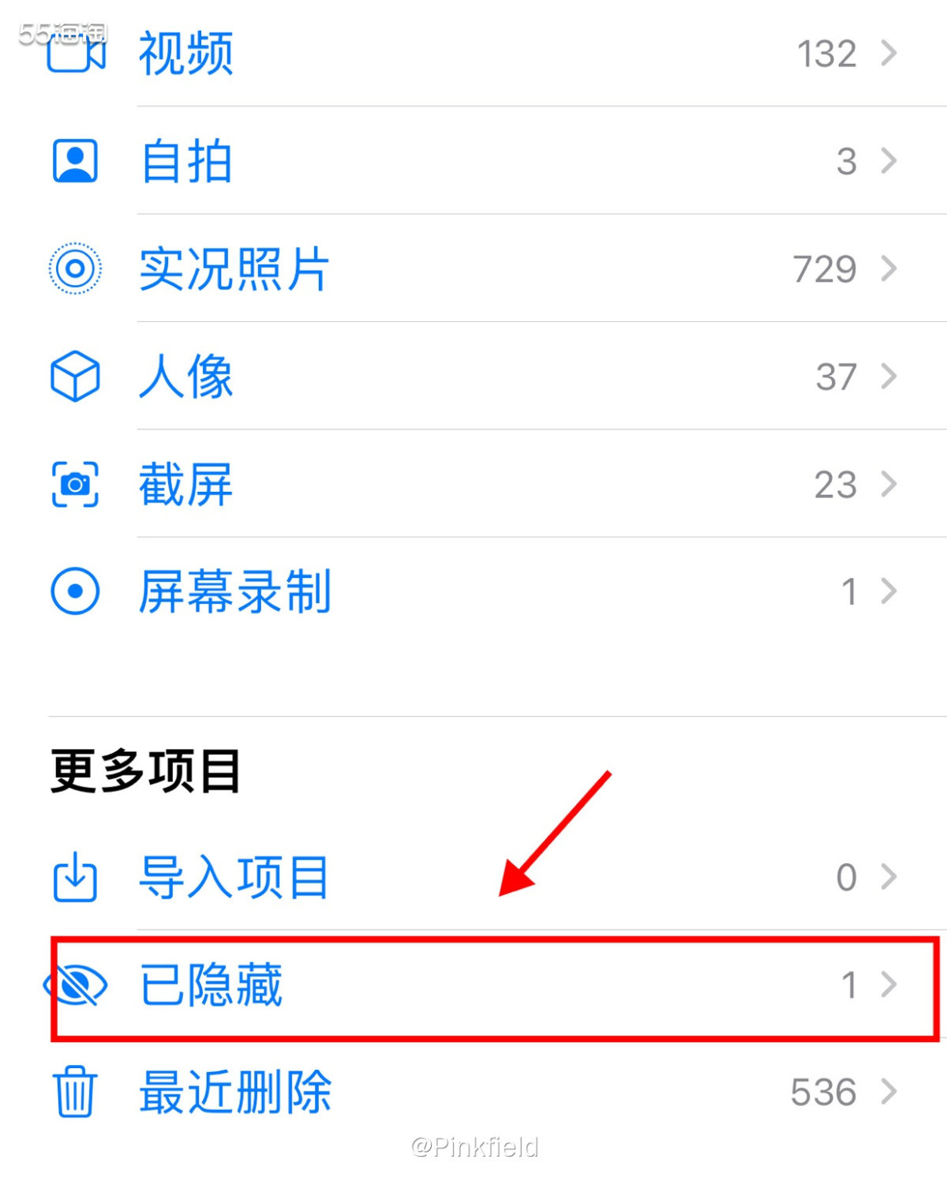
Task: Tap the screen recording circle icon
Action: [x=75, y=591]
